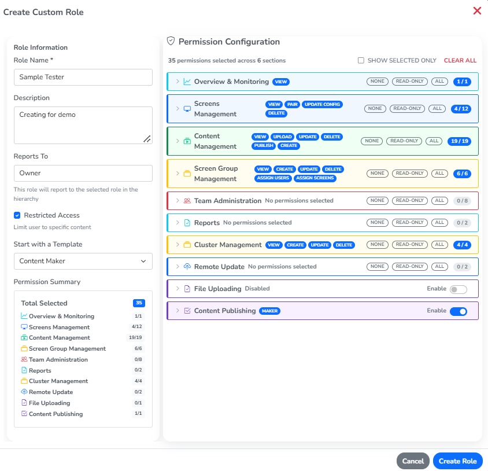The width and height of the screenshot is (488, 471).
Task: Click Team Administration icon in Permission Summary
Action: pos(24,359)
